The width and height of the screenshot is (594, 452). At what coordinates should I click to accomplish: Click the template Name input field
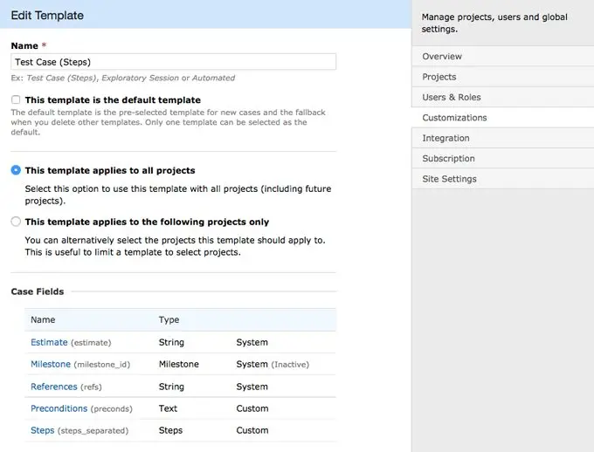click(x=173, y=62)
